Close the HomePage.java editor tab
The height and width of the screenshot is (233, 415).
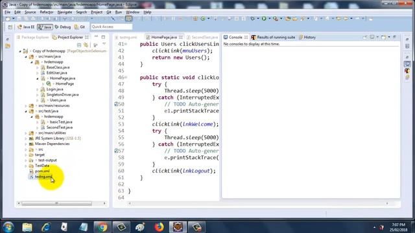(x=181, y=38)
